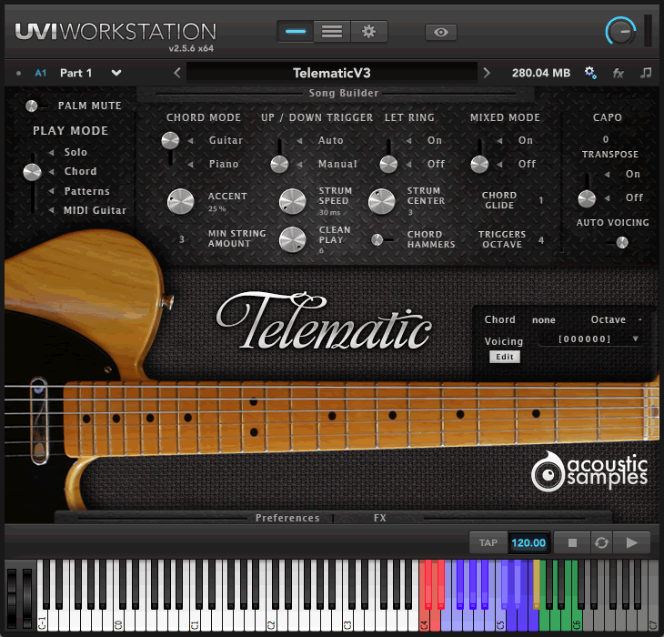Viewport: 664px width, 637px height.
Task: Go to previous preset arrow
Action: [177, 73]
